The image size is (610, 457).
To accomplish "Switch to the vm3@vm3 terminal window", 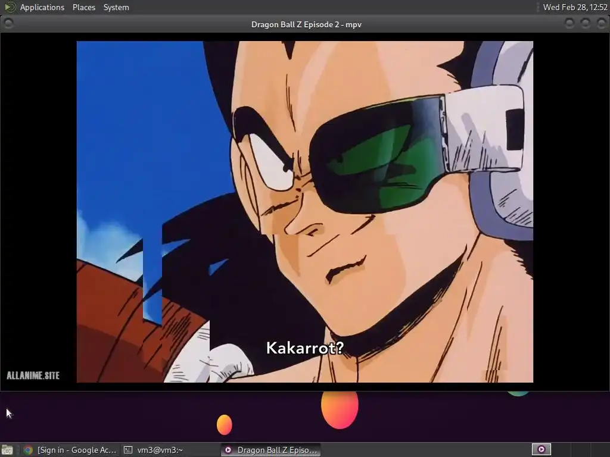I will [x=169, y=450].
